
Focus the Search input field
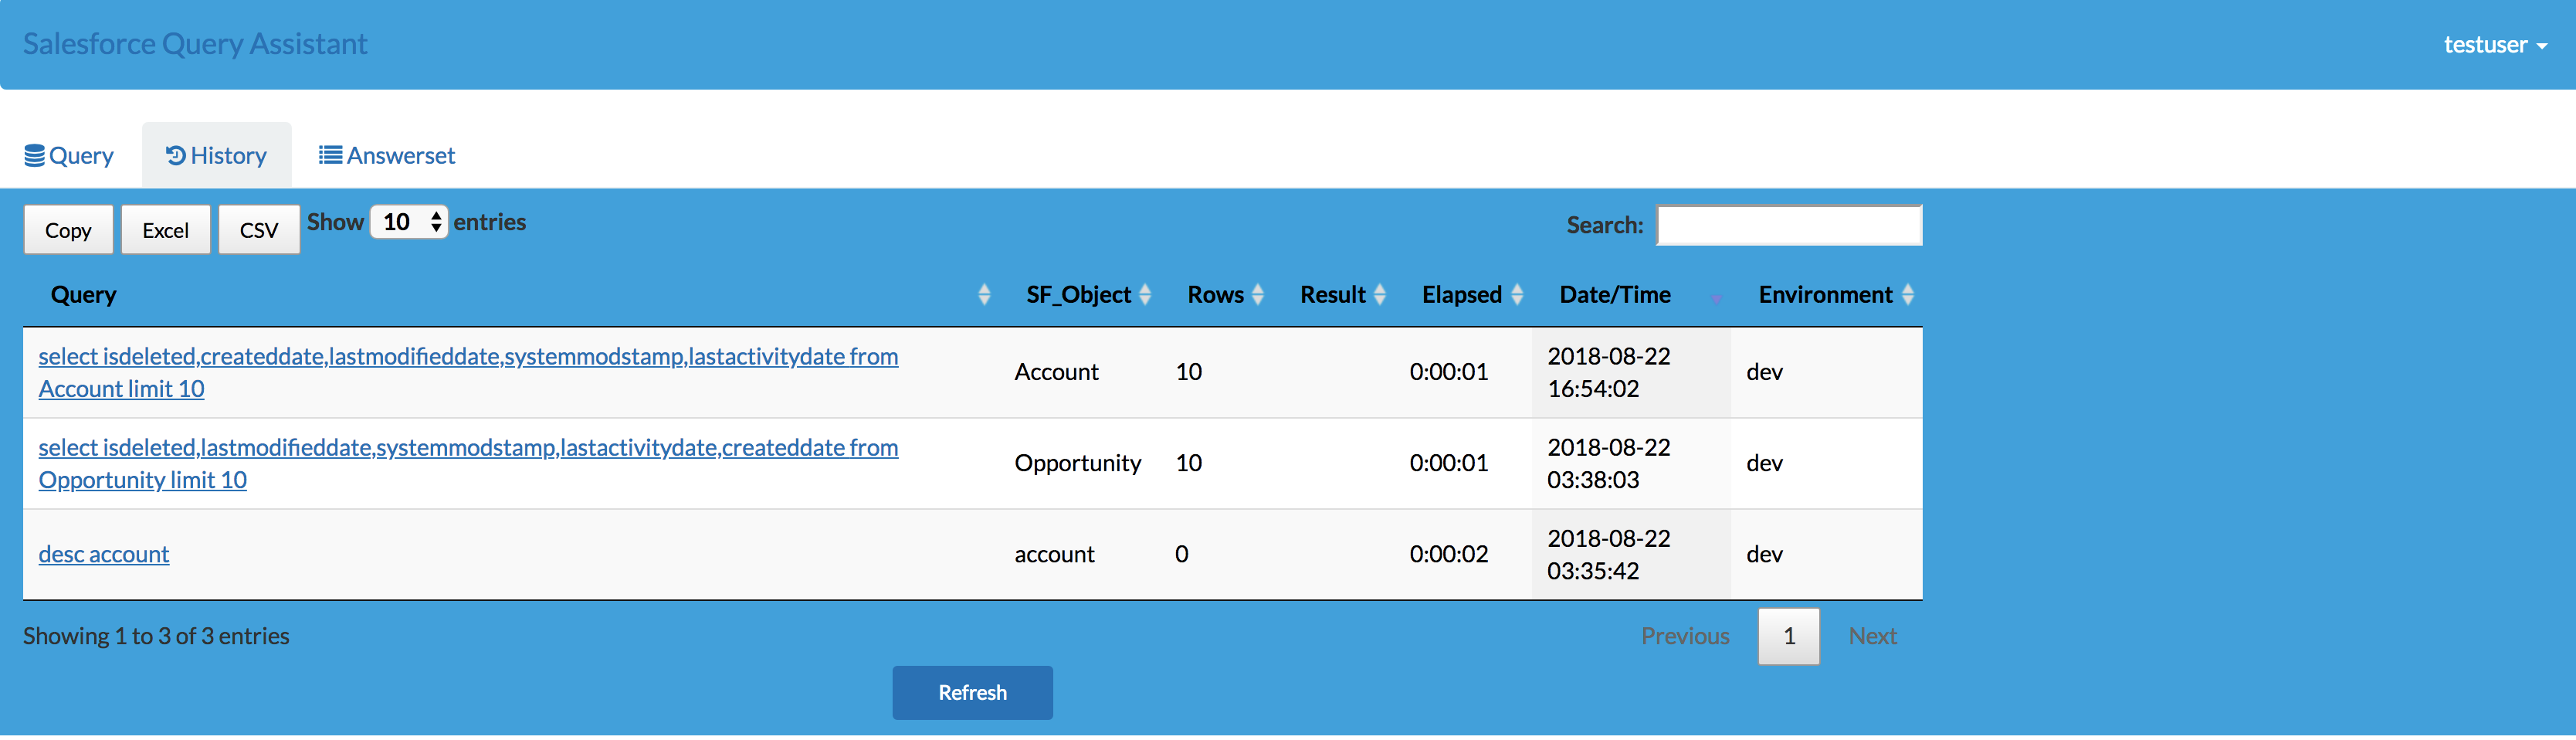pyautogui.click(x=1789, y=225)
